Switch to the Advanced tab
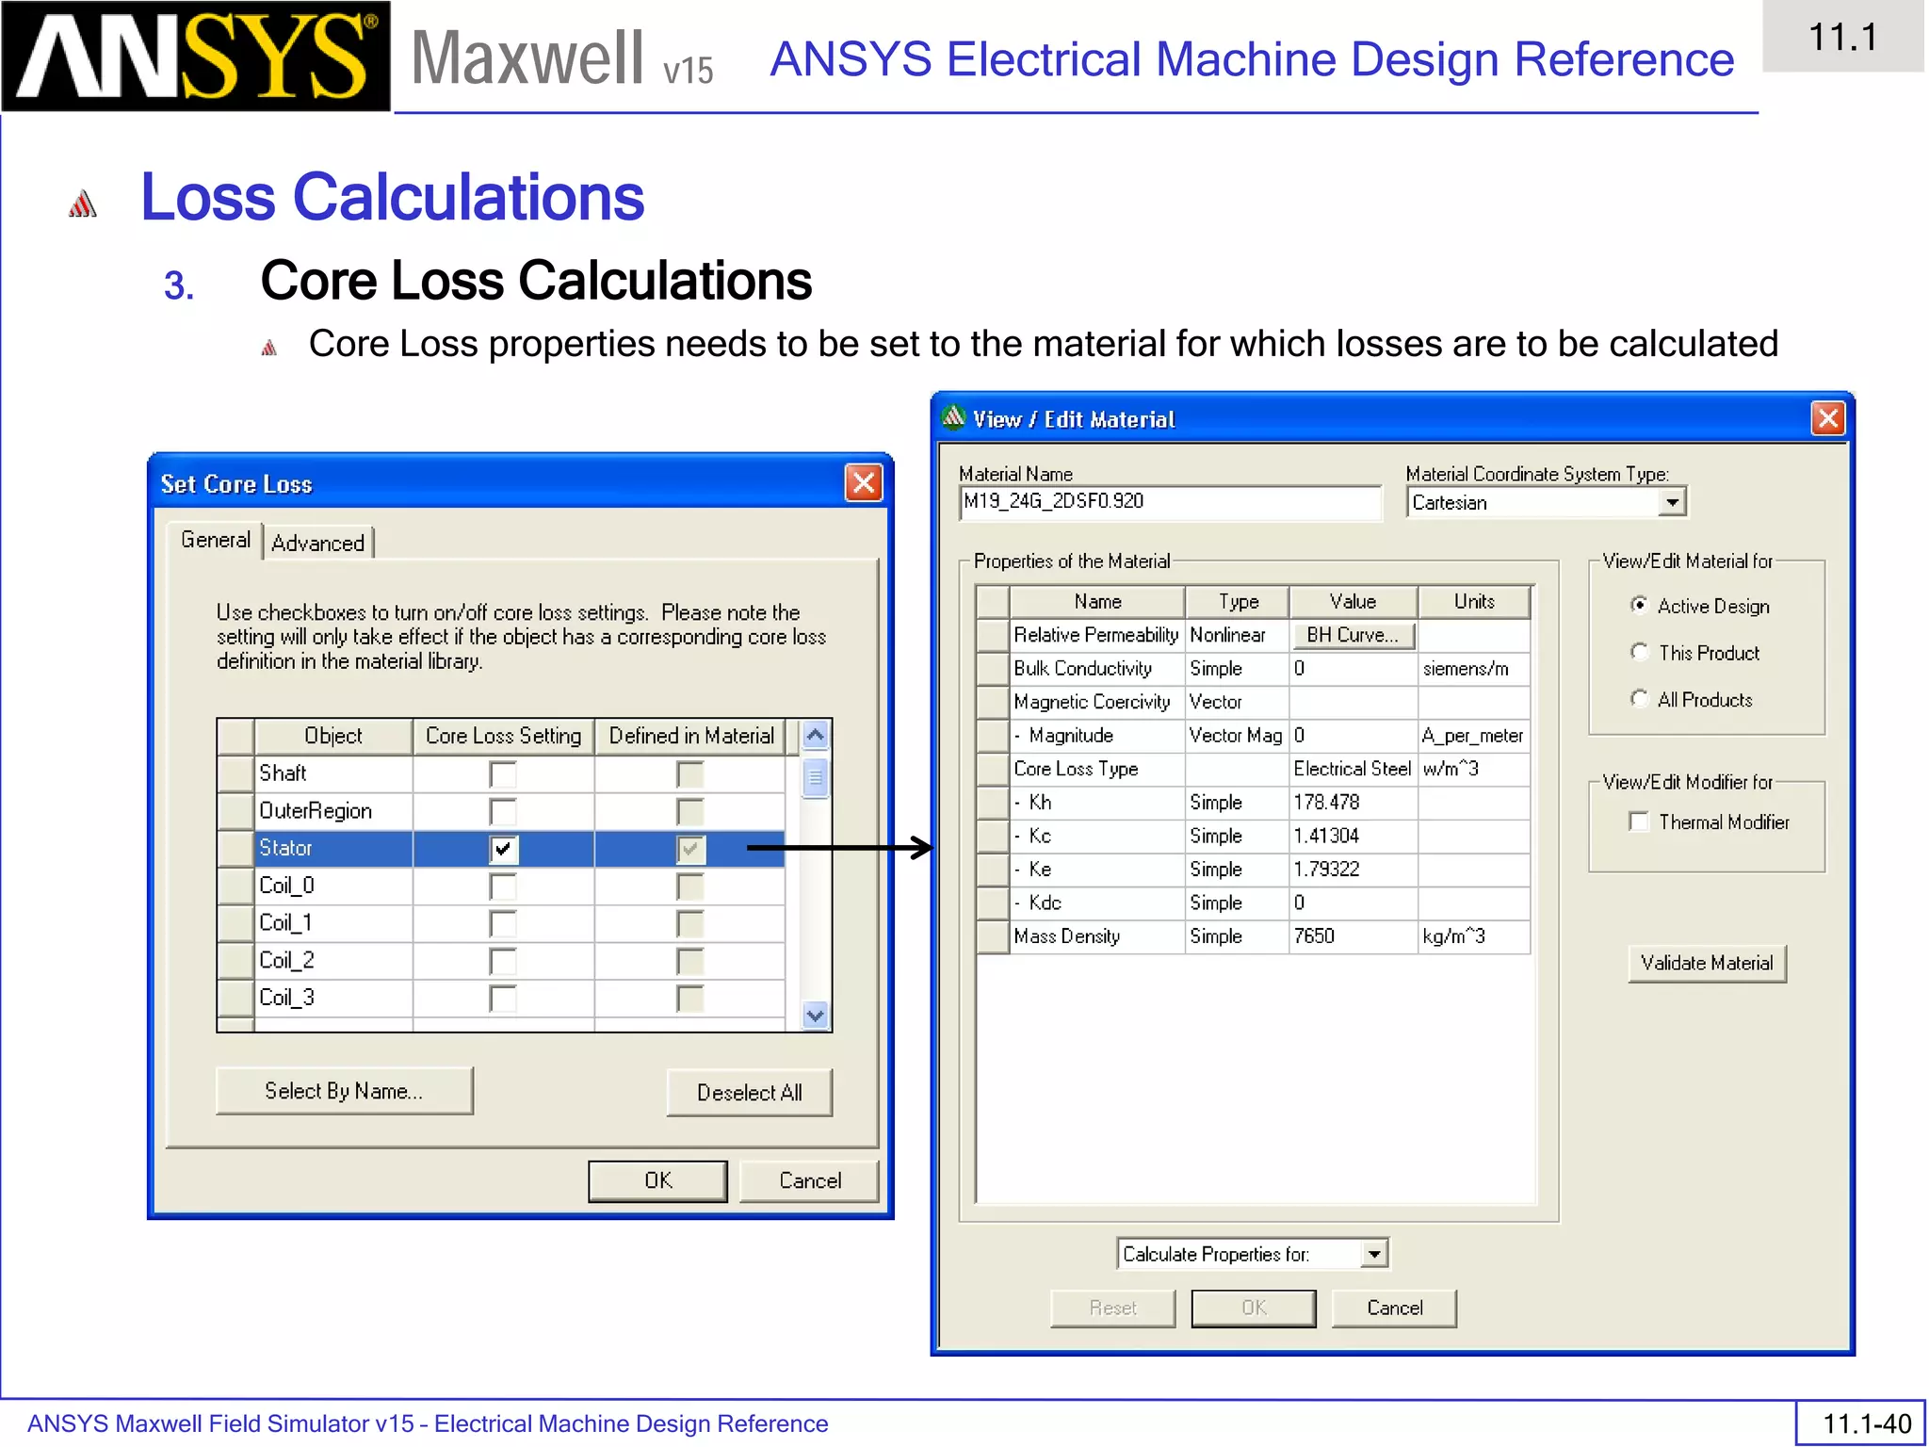Image resolution: width=1929 pixels, height=1447 pixels. [318, 543]
